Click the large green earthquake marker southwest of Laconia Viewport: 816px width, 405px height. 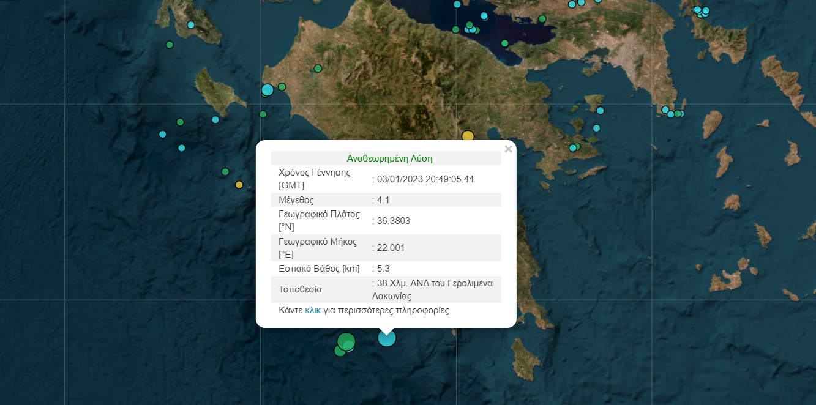point(345,343)
